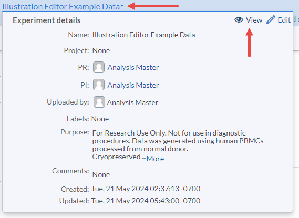Expand the purpose text with More
The image size is (299, 218).
(x=155, y=159)
